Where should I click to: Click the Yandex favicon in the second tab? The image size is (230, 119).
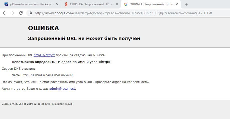click(66, 4)
